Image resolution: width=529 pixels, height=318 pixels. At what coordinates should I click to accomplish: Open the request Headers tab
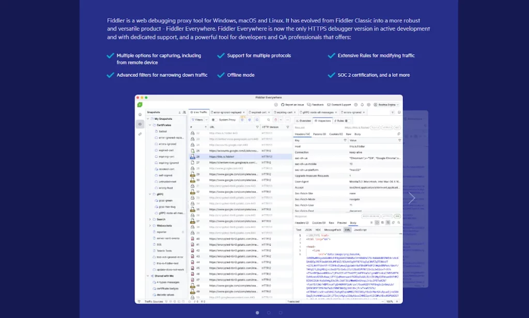pos(302,134)
